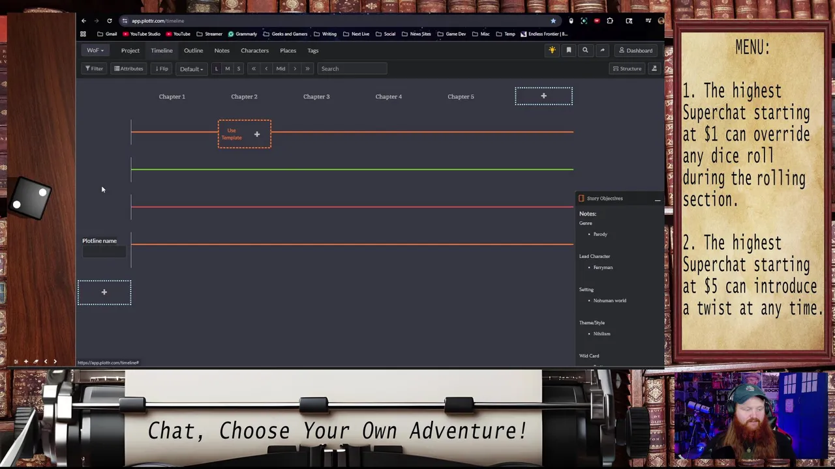Minimize the Story Objectives note panel

[657, 199]
